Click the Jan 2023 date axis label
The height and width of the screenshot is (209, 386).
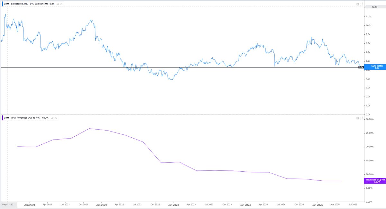[x=174, y=204]
